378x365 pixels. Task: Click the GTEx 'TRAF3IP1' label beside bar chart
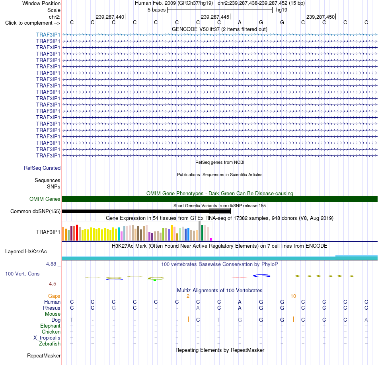48,232
